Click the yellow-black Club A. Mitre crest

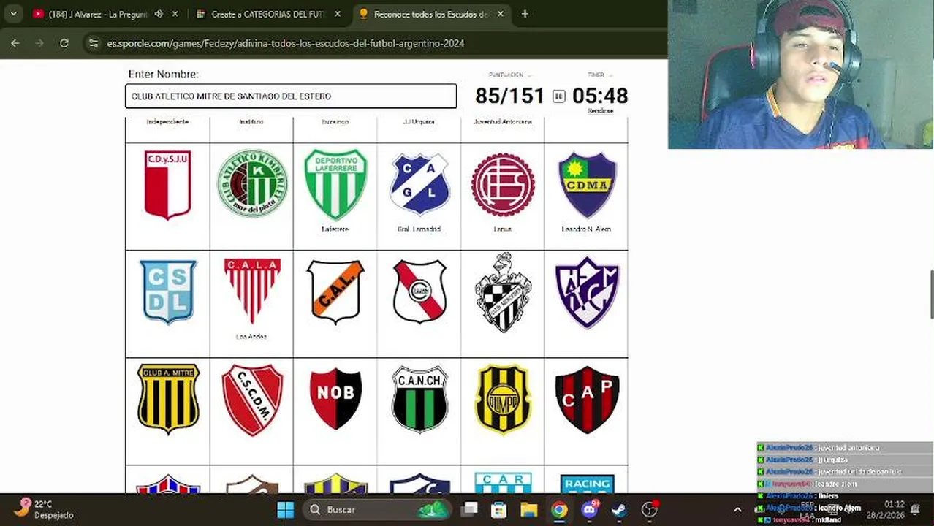pos(167,399)
